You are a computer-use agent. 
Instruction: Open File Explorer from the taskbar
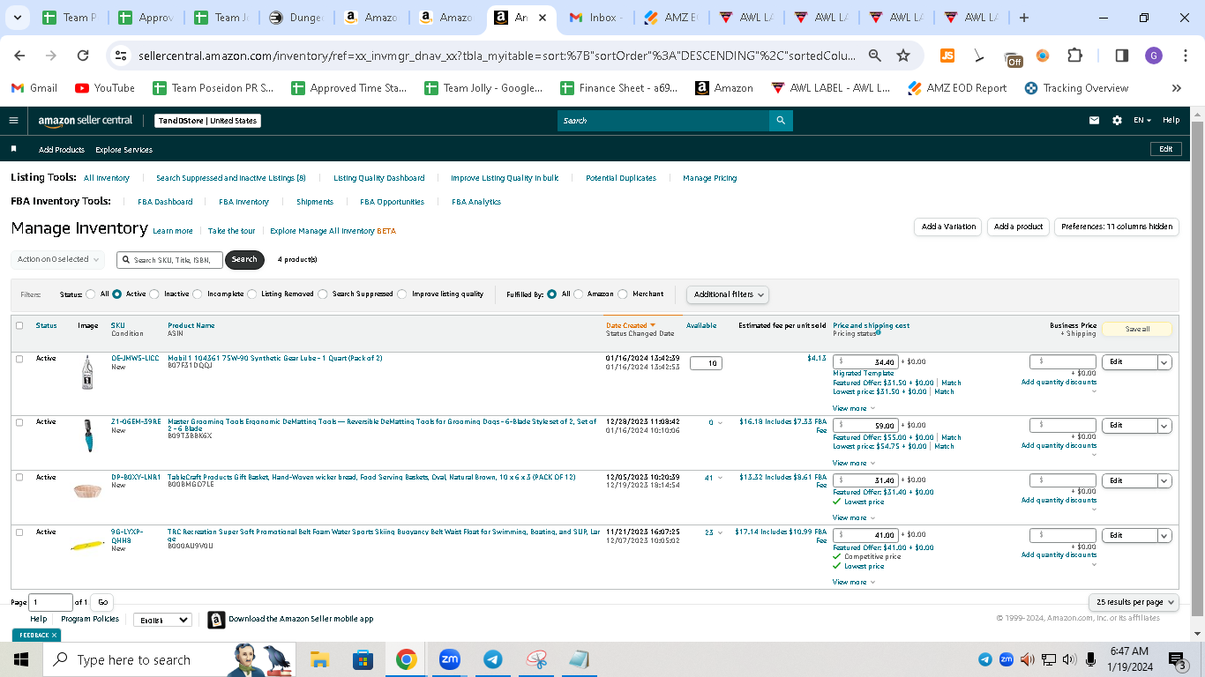[x=319, y=659]
